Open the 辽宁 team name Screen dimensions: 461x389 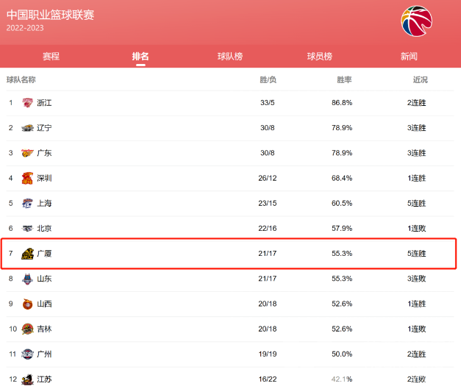coord(44,128)
